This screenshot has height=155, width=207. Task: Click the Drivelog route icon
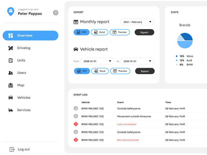[x=11, y=48]
